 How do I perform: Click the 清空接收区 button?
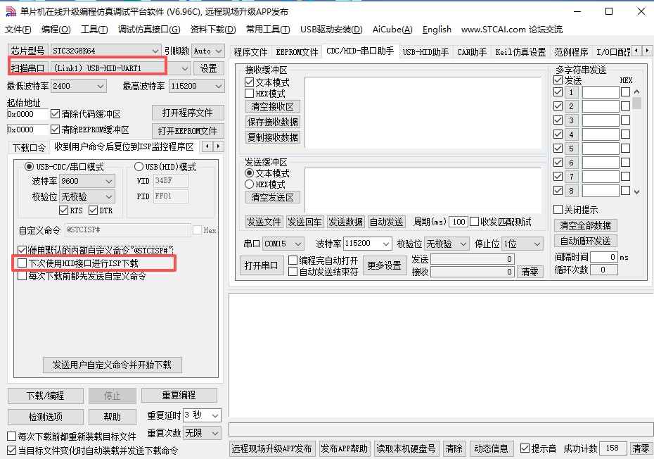[x=273, y=106]
